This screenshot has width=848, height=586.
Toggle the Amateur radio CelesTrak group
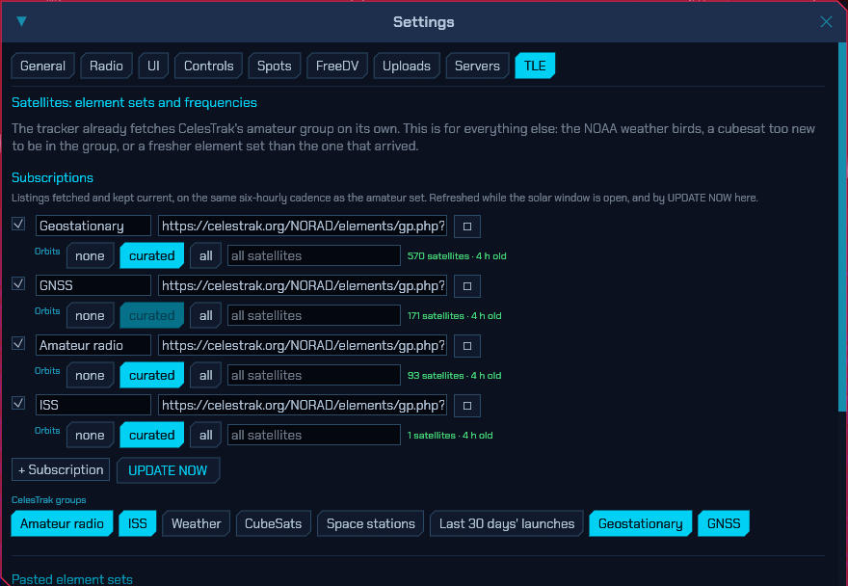coord(62,523)
